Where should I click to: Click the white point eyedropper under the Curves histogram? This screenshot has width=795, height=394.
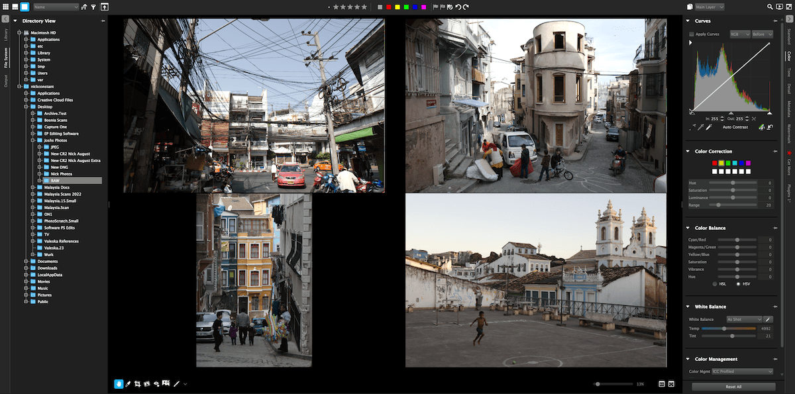(708, 126)
